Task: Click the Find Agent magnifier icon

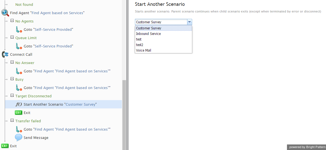Action: point(5,13)
